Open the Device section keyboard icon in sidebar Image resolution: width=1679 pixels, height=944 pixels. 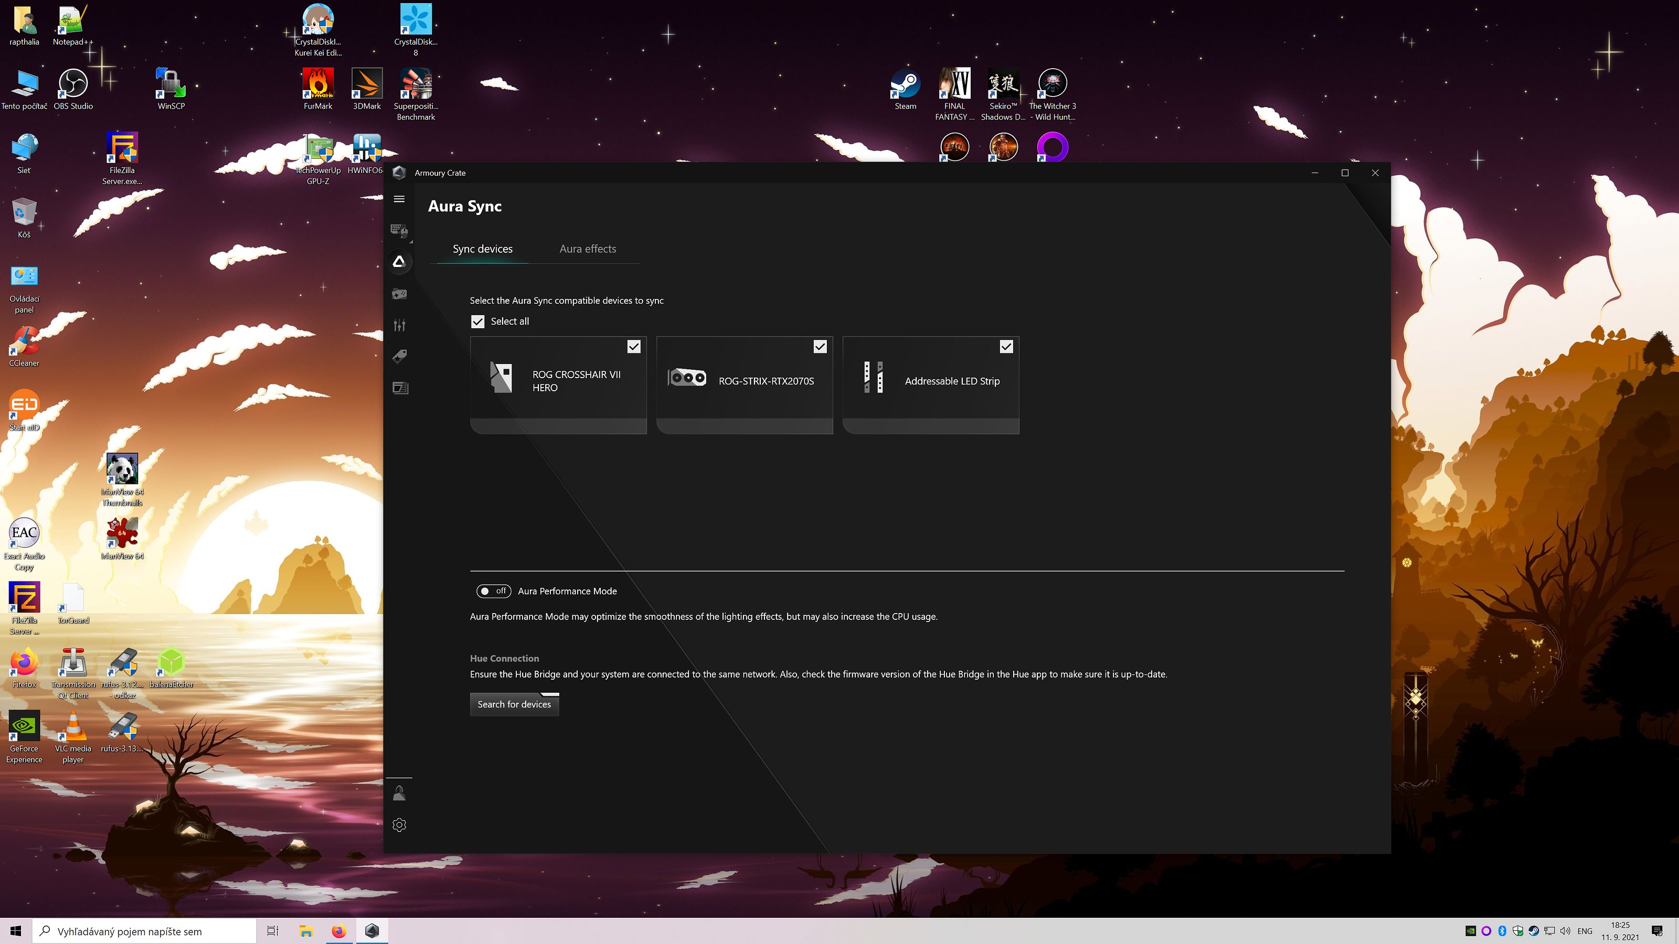pyautogui.click(x=399, y=231)
